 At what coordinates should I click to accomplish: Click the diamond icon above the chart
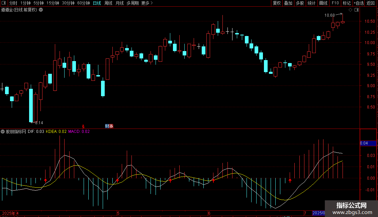click(x=350, y=10)
